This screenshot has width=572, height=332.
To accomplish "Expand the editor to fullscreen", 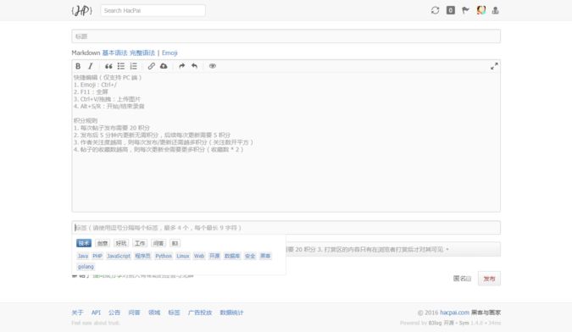I will coord(494,66).
